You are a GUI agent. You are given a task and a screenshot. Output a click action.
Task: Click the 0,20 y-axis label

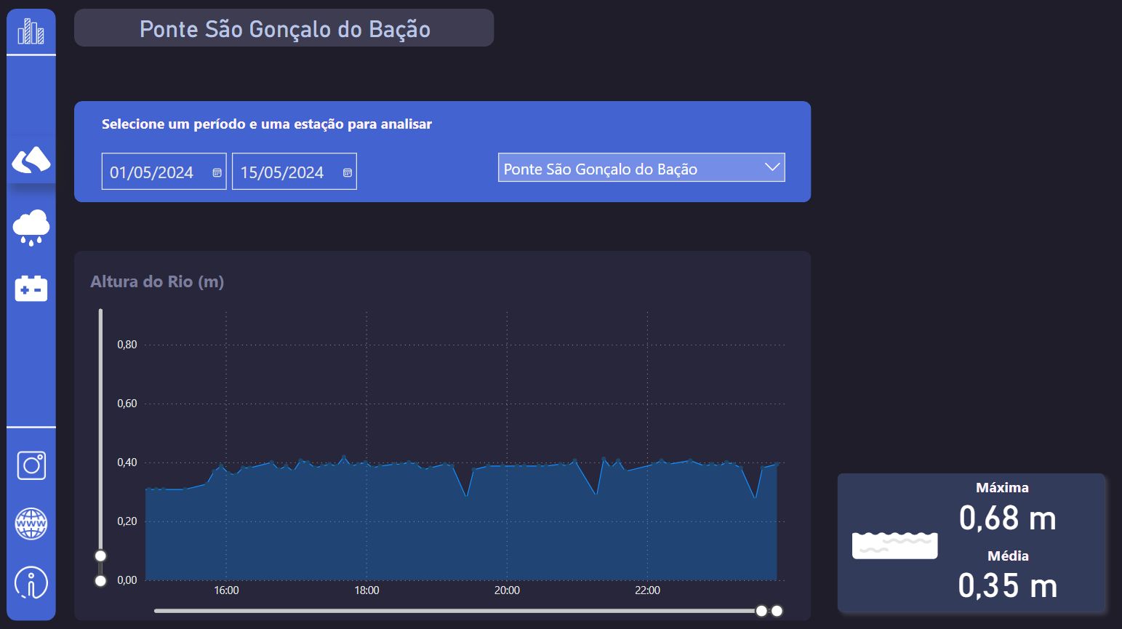click(127, 521)
